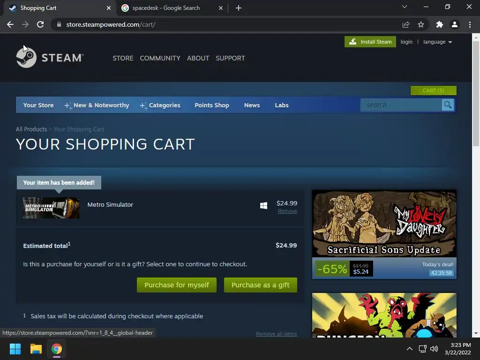Click the All Products breadcrumb
This screenshot has width=480, height=360.
click(x=31, y=129)
